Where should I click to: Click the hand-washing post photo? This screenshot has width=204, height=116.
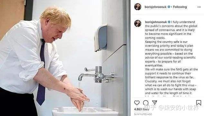(x=65, y=58)
